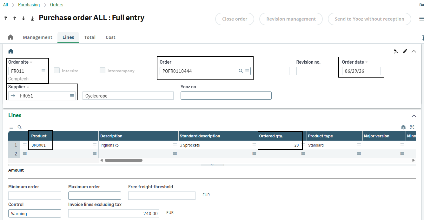
Task: Collapse the Lines section chevron
Action: (414, 116)
